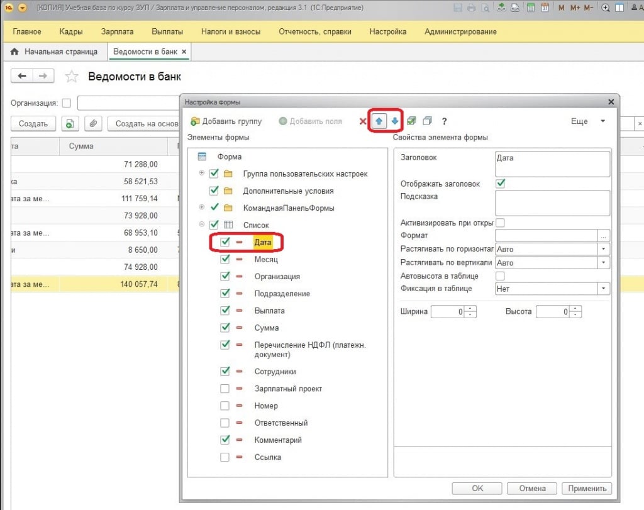Open the Зарплата menu
Viewport: 644px width, 510px height.
coord(116,31)
